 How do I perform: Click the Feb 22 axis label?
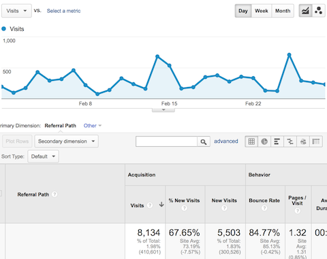253,103
